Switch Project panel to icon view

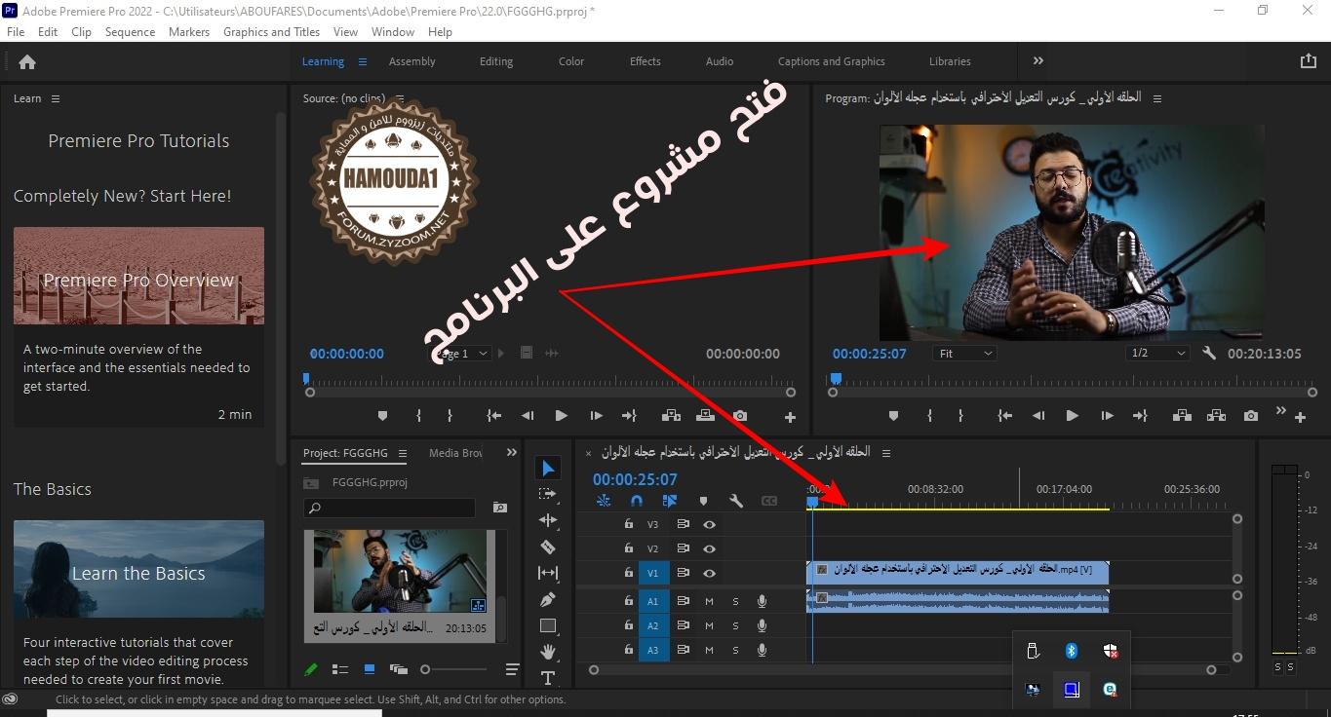click(370, 669)
